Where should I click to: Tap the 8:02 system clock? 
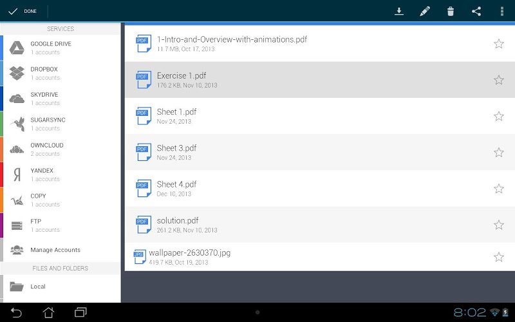tap(470, 312)
